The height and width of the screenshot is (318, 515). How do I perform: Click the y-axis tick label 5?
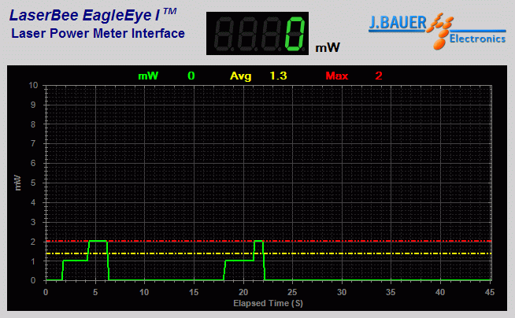(33, 183)
